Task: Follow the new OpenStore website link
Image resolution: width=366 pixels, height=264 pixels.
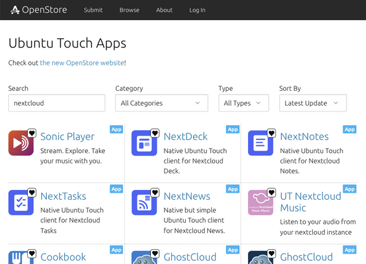Action: tap(82, 63)
